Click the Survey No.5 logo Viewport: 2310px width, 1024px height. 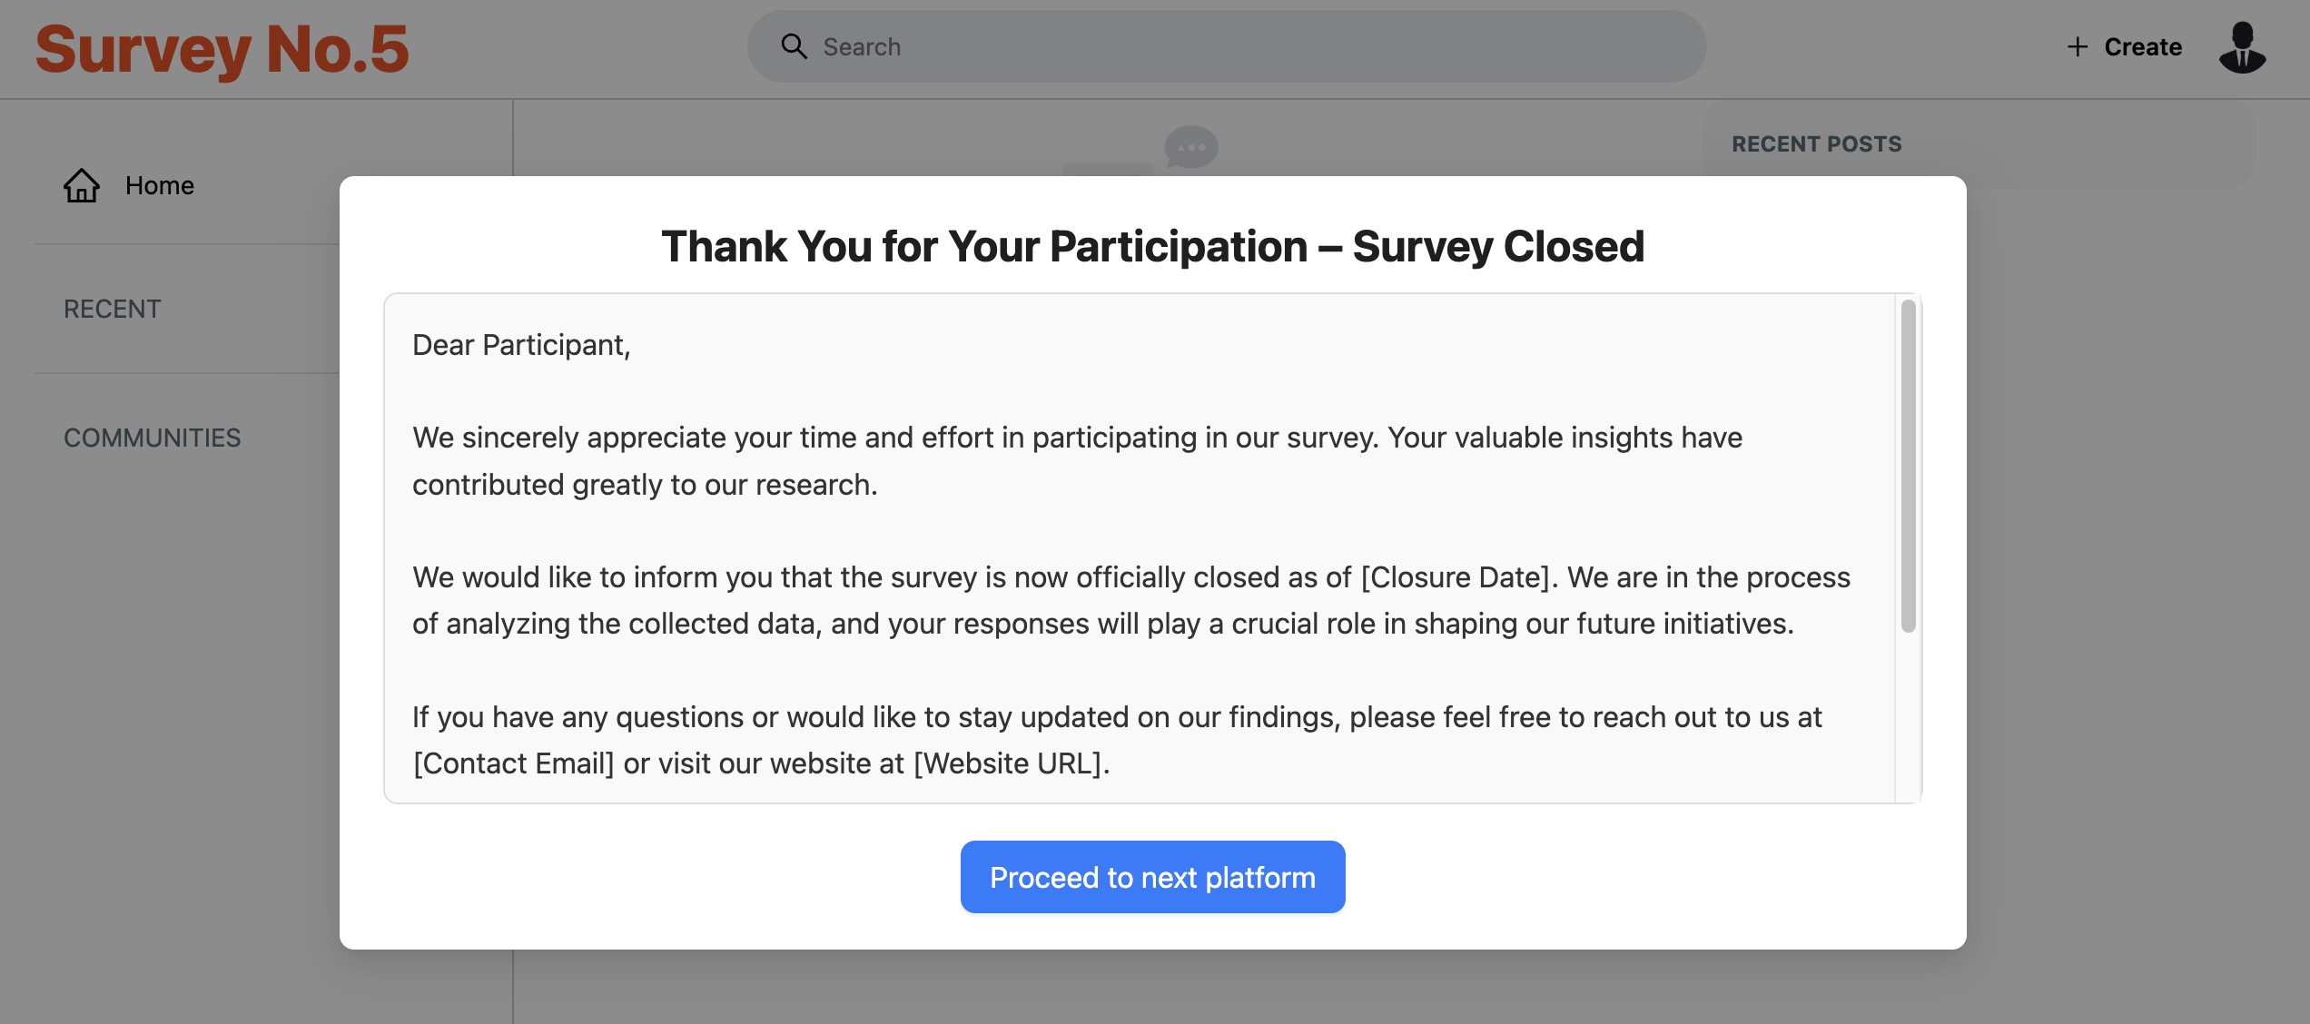pos(222,48)
